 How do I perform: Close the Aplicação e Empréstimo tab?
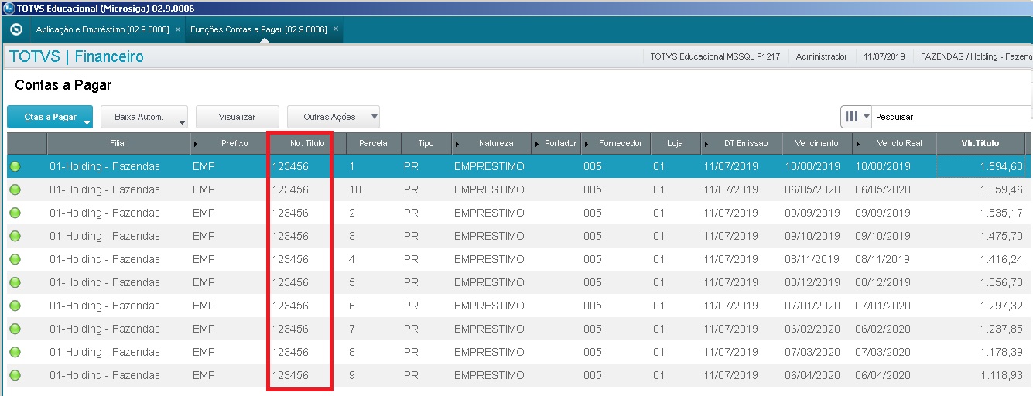coord(178,29)
